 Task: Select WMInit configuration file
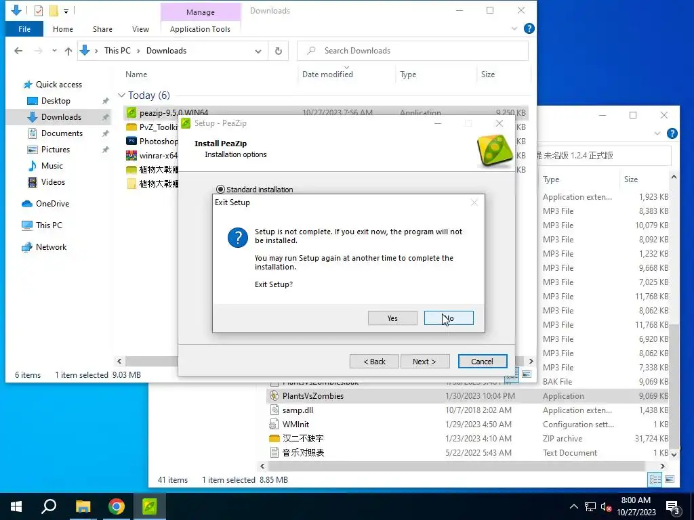pos(295,425)
